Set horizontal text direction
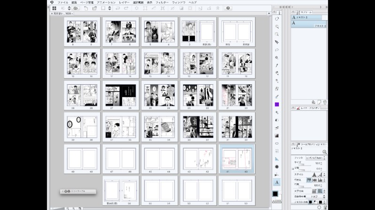375x210 pixels. pos(314,191)
